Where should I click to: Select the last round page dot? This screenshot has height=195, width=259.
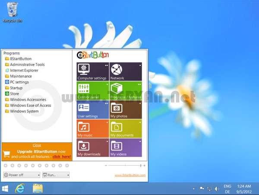pyautogui.click(x=67, y=166)
